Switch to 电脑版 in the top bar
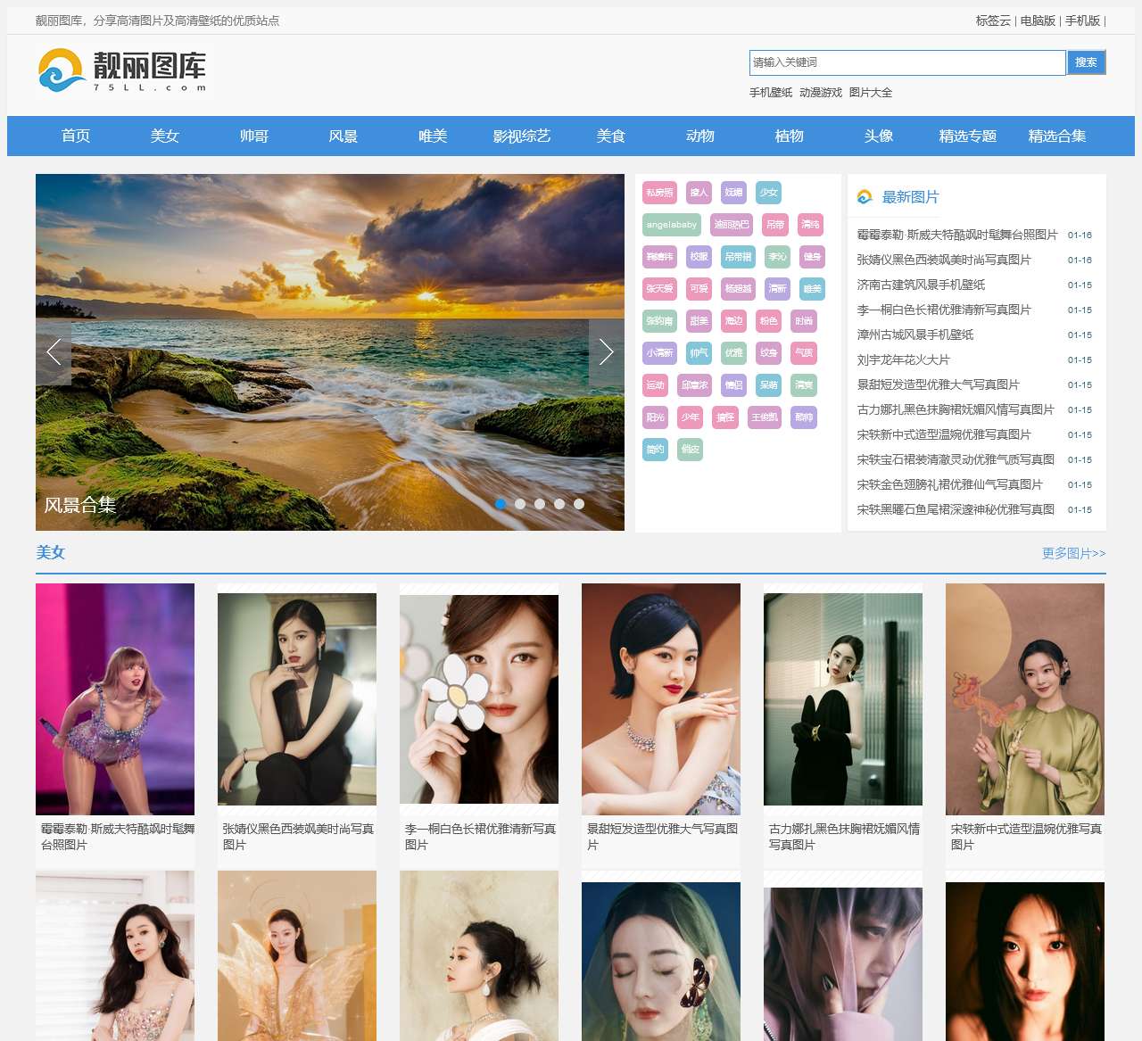Screen dimensions: 1142x1041 tap(1038, 21)
